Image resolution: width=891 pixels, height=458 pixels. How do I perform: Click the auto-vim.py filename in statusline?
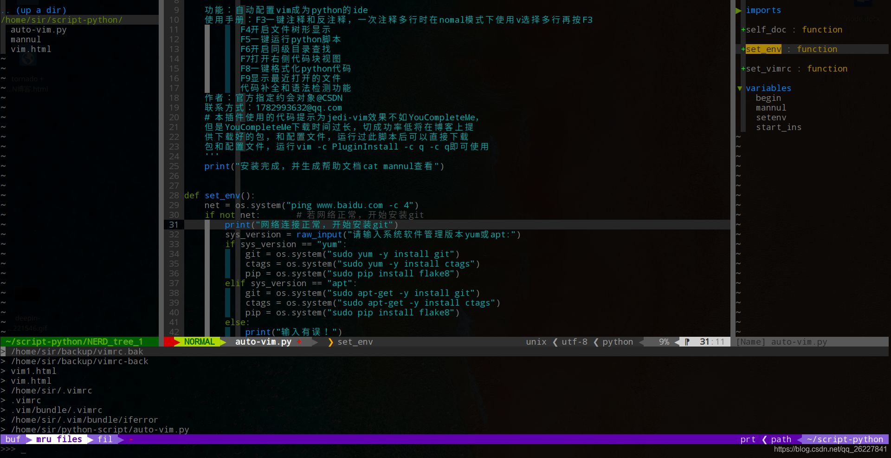click(x=263, y=342)
